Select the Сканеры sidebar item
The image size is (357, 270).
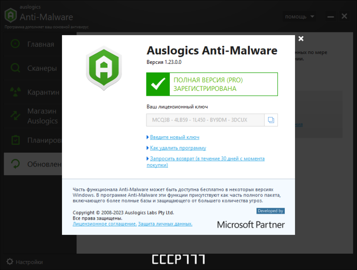33,68
